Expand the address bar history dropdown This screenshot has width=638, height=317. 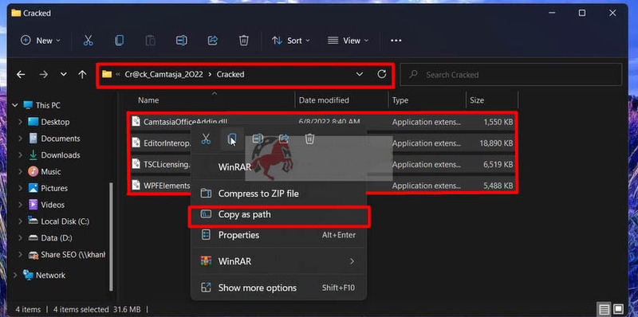[x=360, y=74]
